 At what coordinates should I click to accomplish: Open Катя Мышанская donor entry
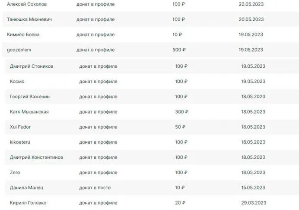29,112
